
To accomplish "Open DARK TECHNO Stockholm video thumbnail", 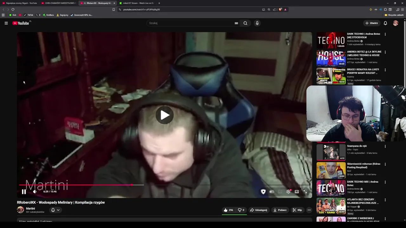I will point(331,40).
